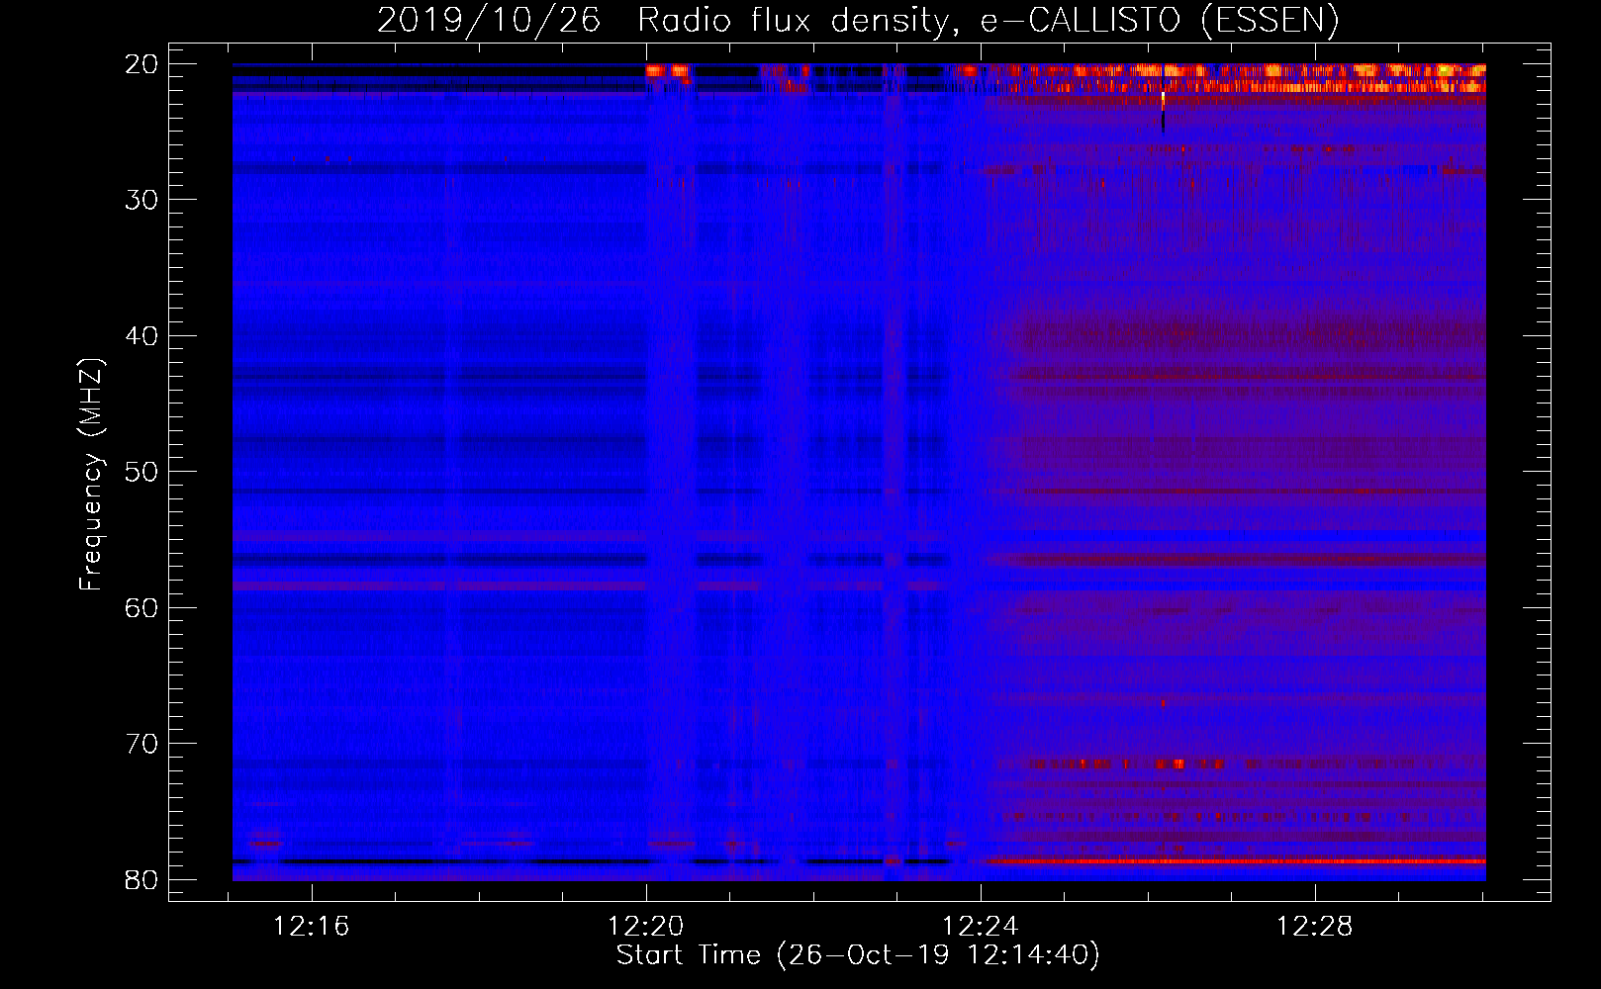Screen dimensions: 1601x989
Task: Click the 60 MHz frequency tick label
Action: tap(141, 608)
